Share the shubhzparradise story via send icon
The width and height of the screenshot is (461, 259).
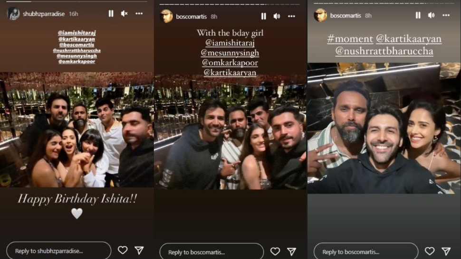tap(139, 250)
